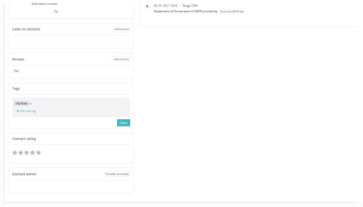Click the Add next tag link
This screenshot has height=207, width=363.
(x=27, y=111)
